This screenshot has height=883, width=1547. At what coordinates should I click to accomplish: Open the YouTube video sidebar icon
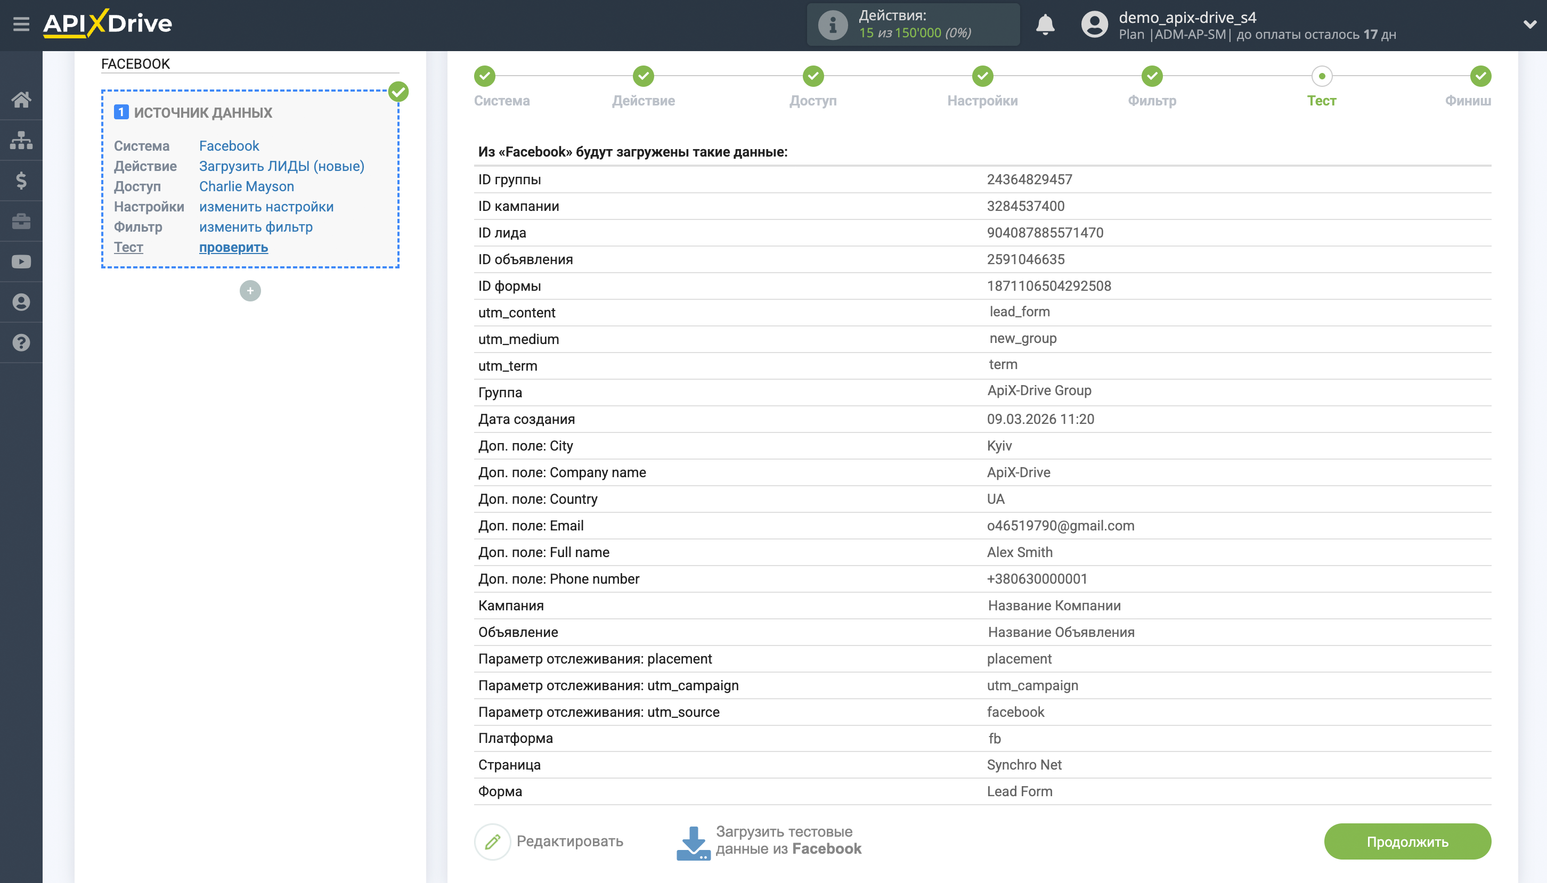coord(21,262)
